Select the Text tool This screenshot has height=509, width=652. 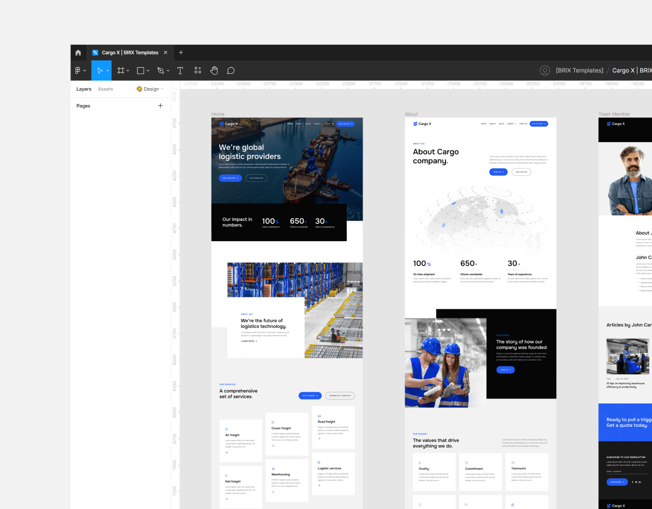(180, 70)
